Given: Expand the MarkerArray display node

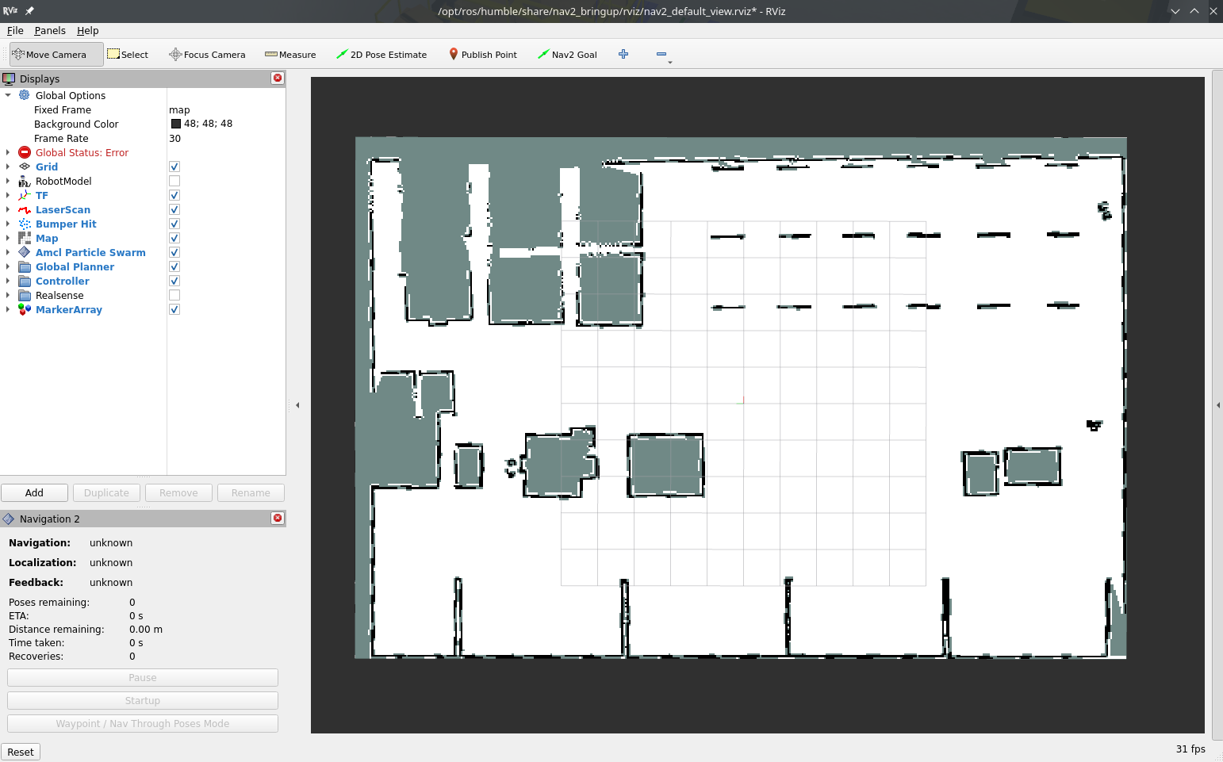Looking at the screenshot, I should [x=8, y=309].
